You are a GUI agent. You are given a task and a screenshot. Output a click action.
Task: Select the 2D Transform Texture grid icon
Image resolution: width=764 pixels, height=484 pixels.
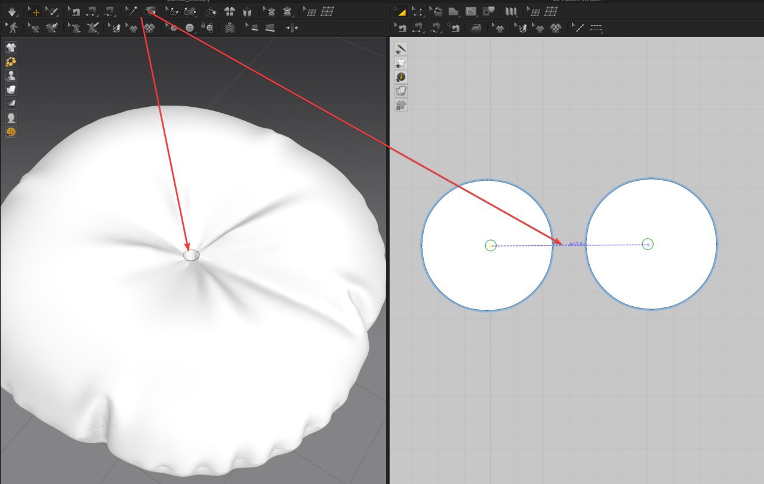tap(551, 11)
